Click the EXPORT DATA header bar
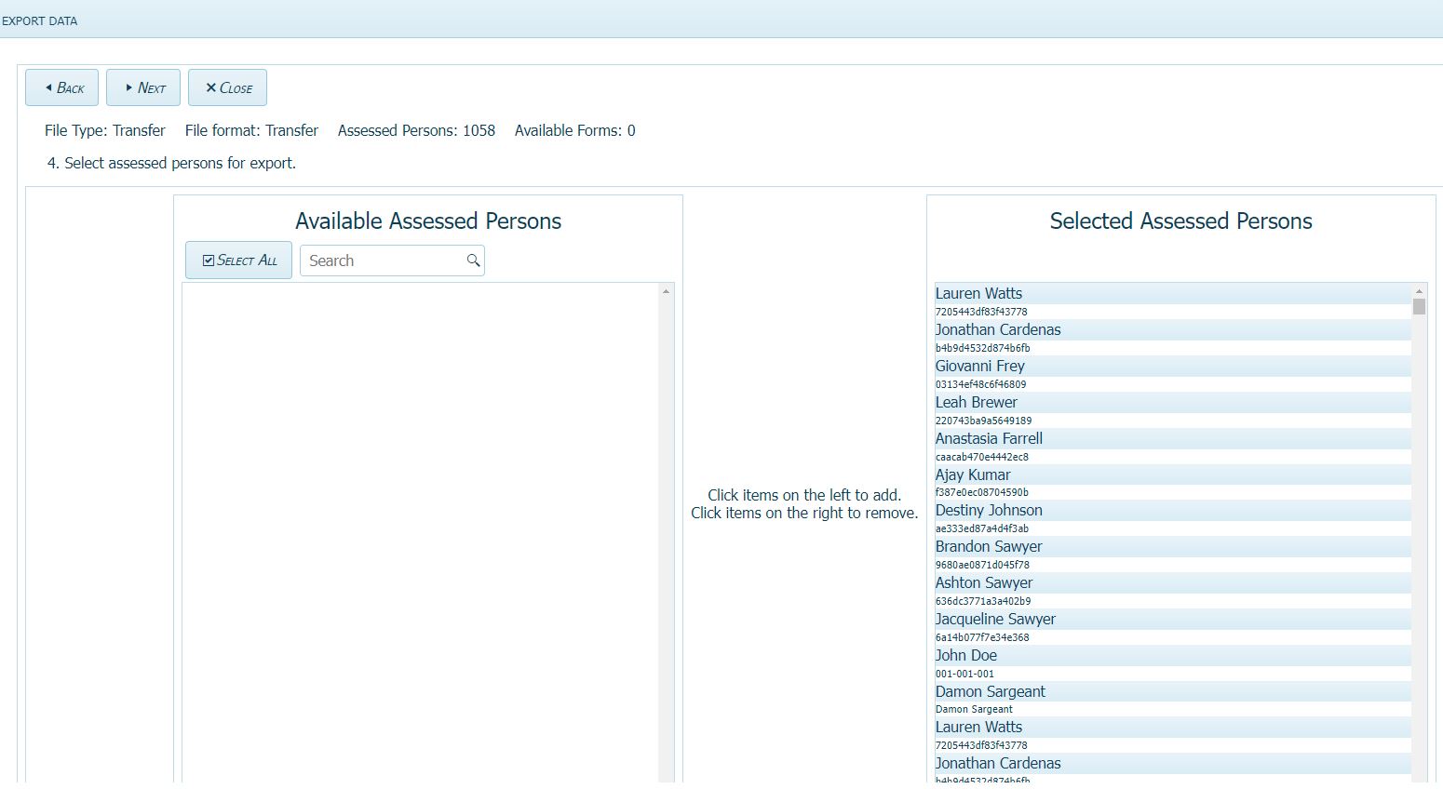Image resolution: width=1443 pixels, height=802 pixels. 41,20
